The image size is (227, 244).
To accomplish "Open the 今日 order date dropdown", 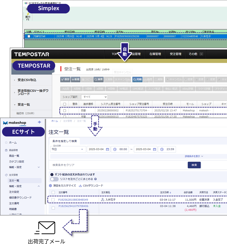I will tap(67, 149).
